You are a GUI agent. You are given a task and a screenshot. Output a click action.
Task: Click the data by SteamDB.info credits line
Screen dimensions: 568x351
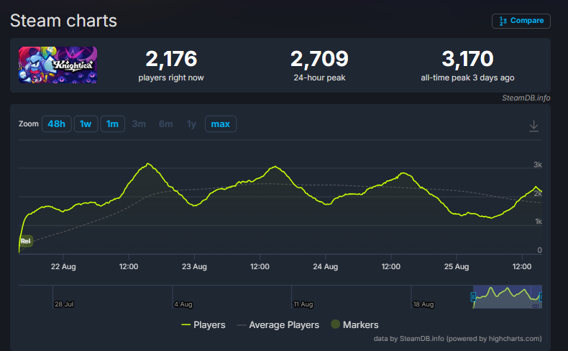coord(457,339)
